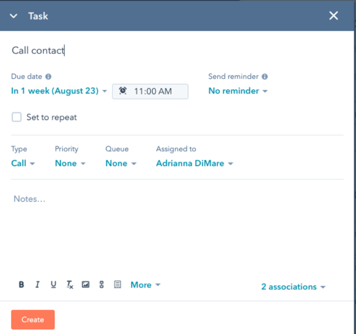Click the "Task" header title
The width and height of the screenshot is (356, 334).
tap(38, 16)
